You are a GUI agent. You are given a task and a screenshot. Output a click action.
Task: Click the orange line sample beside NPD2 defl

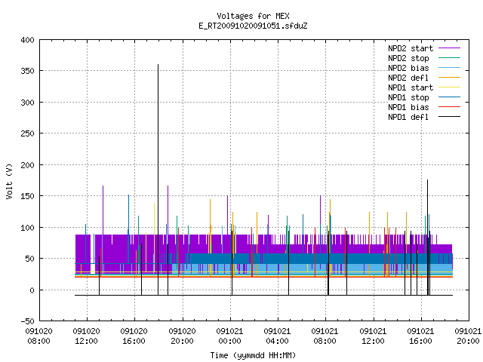point(450,78)
